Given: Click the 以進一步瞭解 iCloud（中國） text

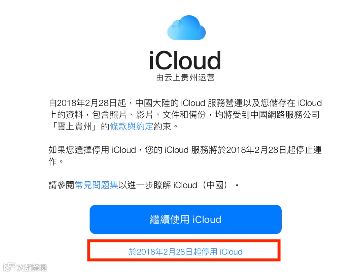Looking at the screenshot, I should click(173, 185).
